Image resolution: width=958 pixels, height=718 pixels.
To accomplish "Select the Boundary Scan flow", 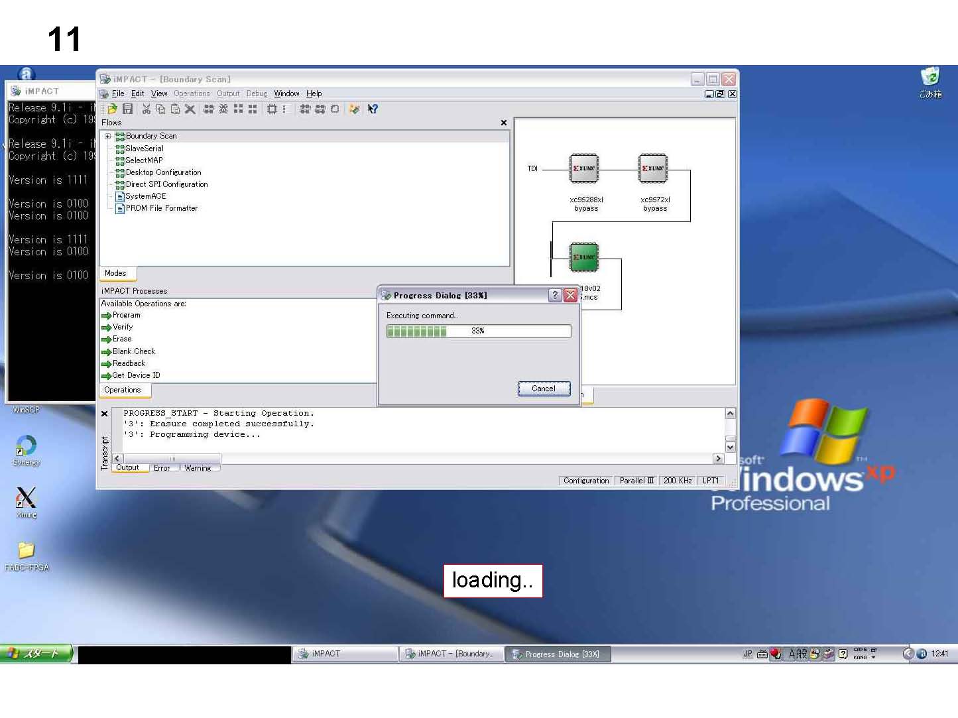I will pos(151,137).
